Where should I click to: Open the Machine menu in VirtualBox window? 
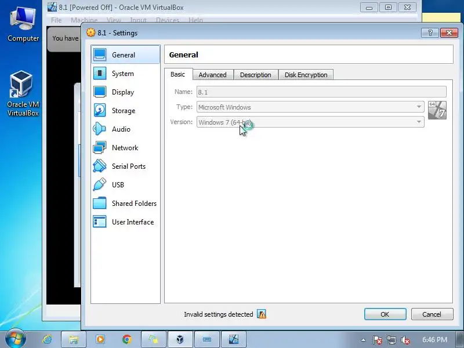point(84,20)
